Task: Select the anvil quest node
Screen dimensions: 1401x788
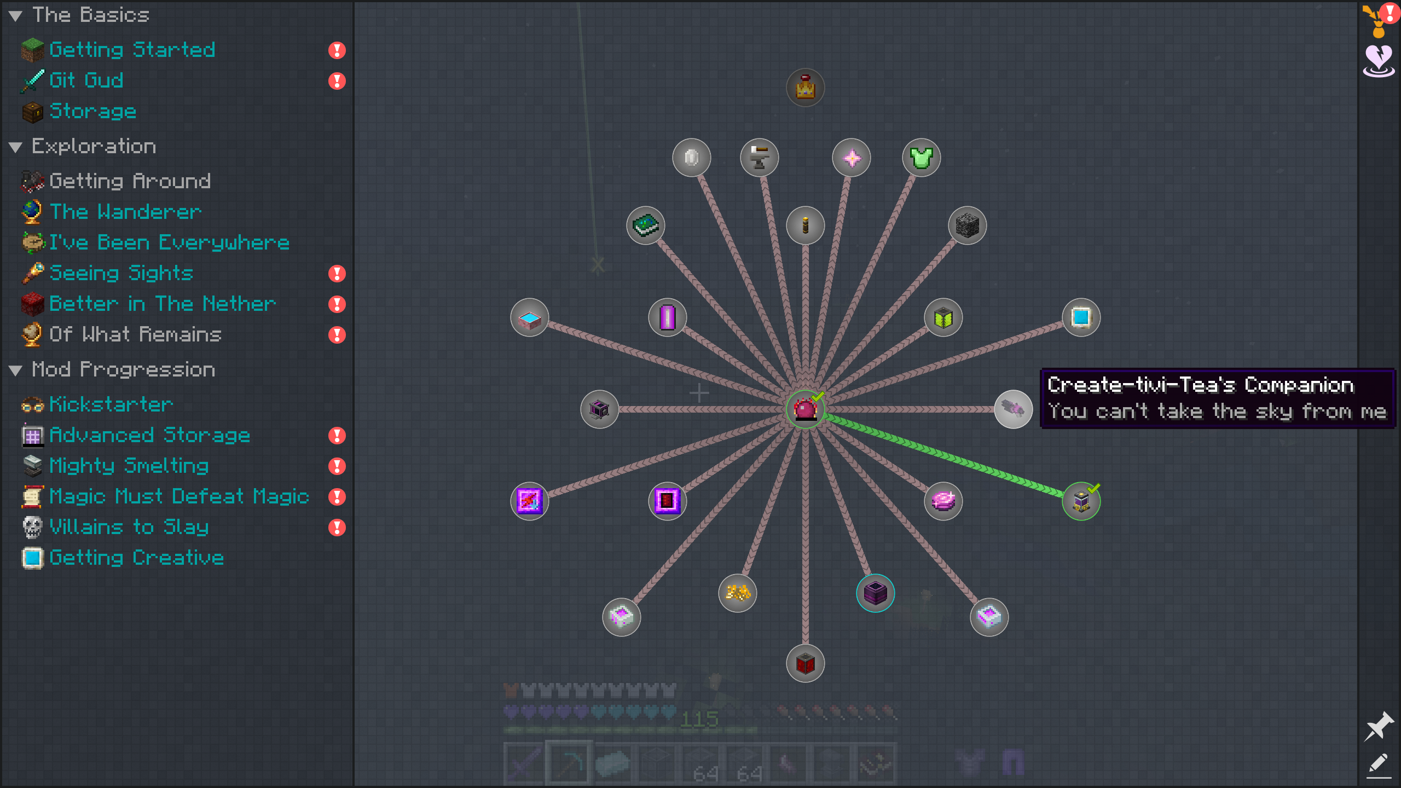Action: click(760, 158)
